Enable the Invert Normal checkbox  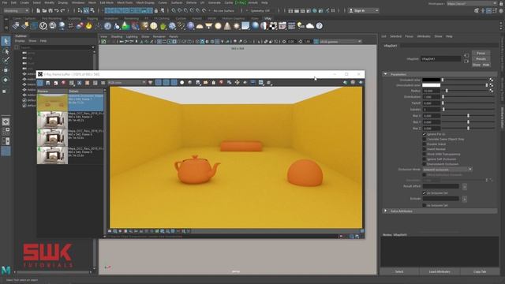[425, 149]
